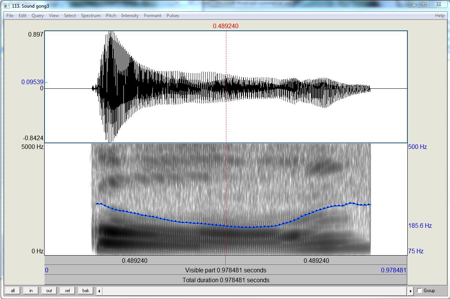This screenshot has height=299, width=450.
Task: Play the Total duration 0.978481 seconds bar
Action: pos(226,280)
